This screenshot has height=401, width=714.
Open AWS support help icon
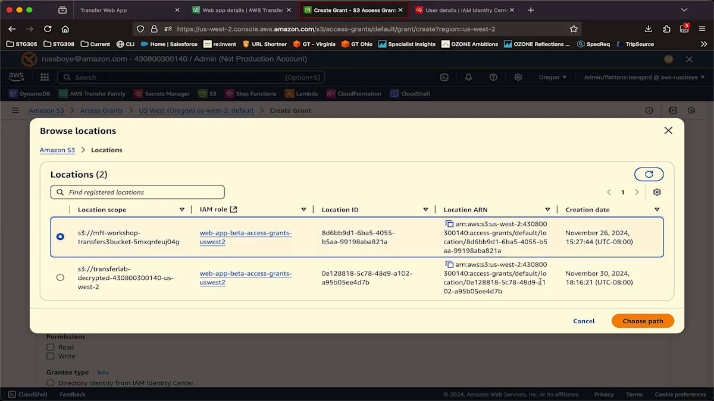tap(493, 77)
